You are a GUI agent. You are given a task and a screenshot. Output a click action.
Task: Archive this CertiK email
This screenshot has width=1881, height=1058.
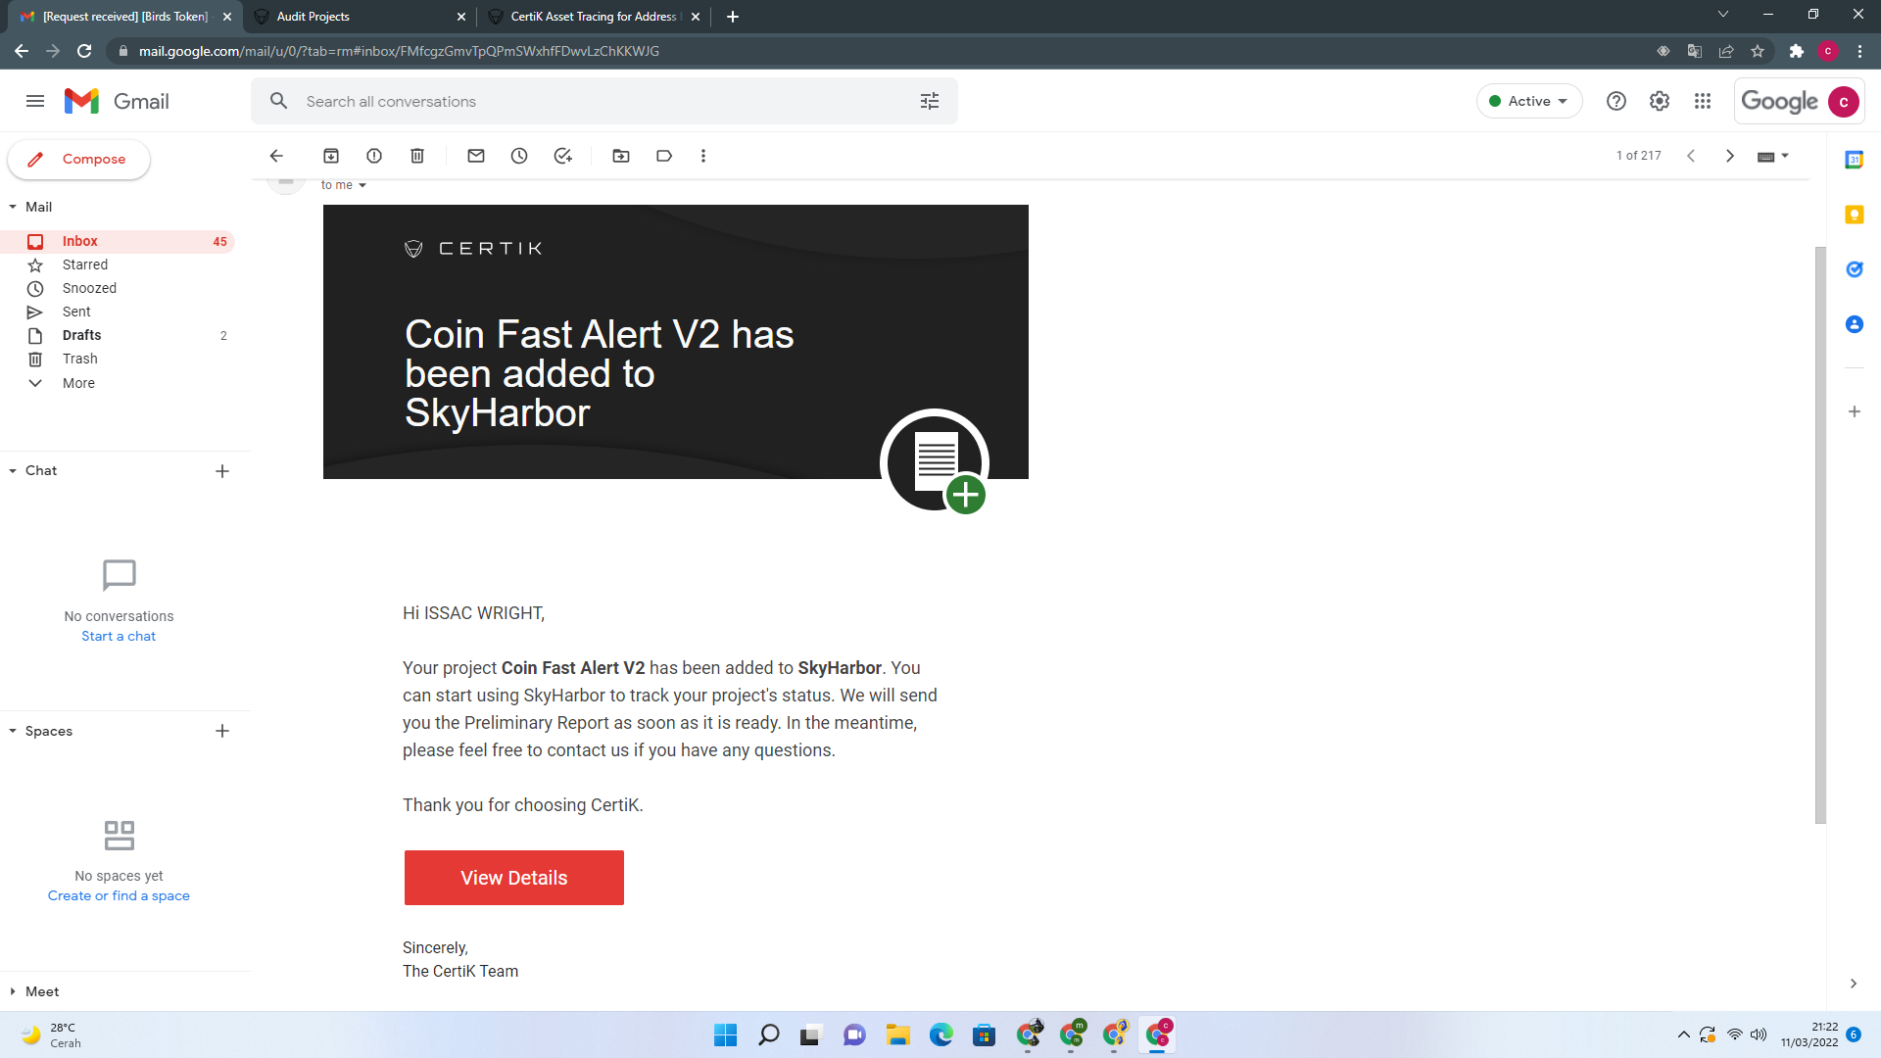coord(331,156)
